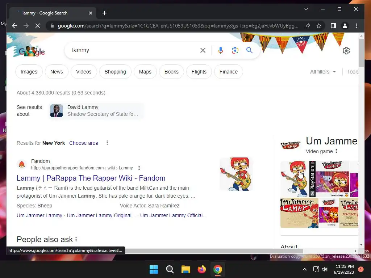Open Chrome three-dot menu
The image size is (371, 278).
[x=357, y=26]
